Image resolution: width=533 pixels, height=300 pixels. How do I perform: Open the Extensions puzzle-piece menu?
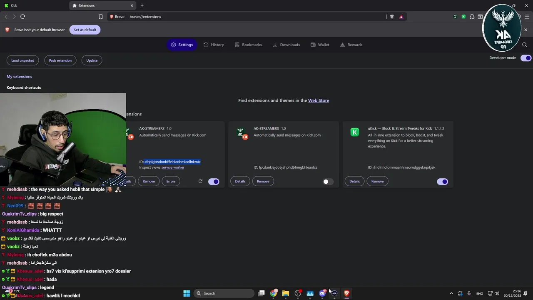click(x=472, y=17)
